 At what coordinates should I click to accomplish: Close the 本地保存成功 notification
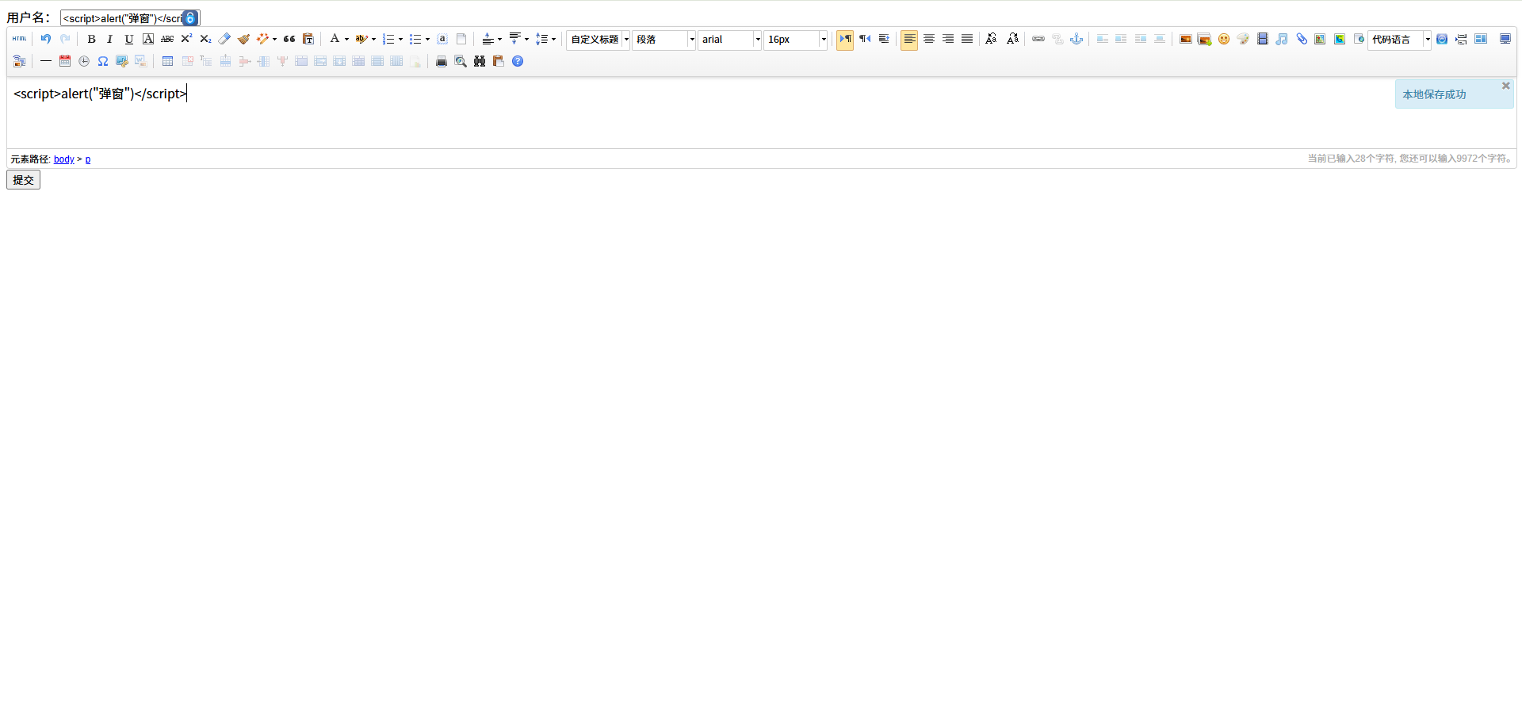coord(1506,86)
